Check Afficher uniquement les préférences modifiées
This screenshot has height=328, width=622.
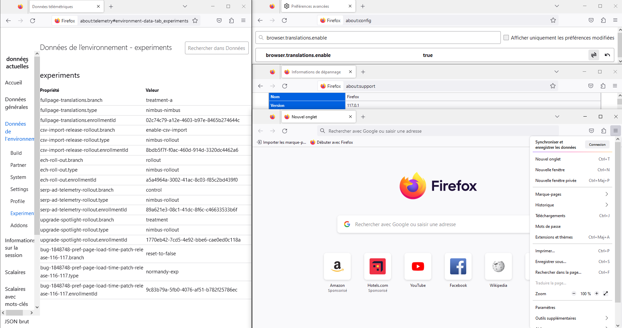506,38
